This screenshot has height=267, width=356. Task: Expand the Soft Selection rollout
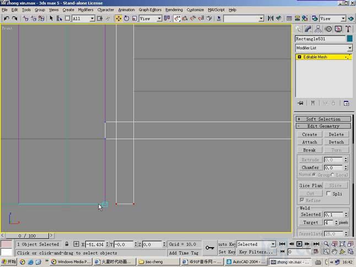323,119
